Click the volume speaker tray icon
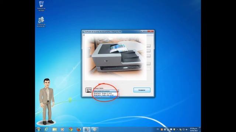 click(187, 129)
